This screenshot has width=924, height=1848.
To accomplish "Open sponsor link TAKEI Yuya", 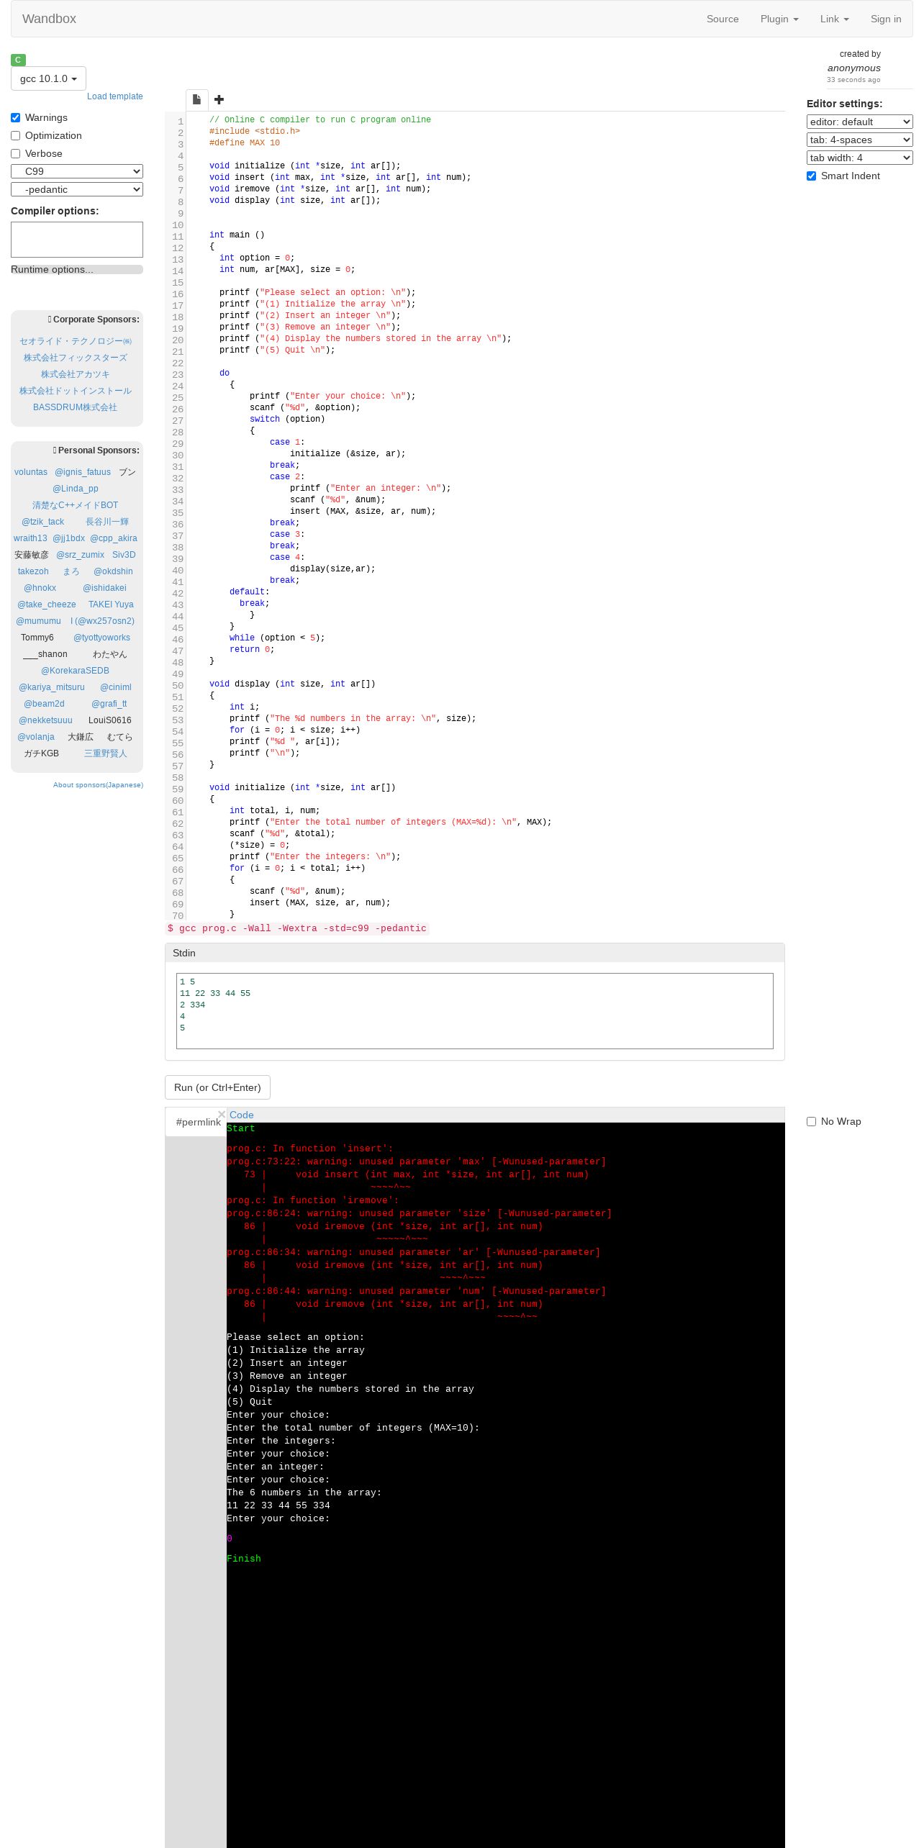I will pyautogui.click(x=111, y=604).
